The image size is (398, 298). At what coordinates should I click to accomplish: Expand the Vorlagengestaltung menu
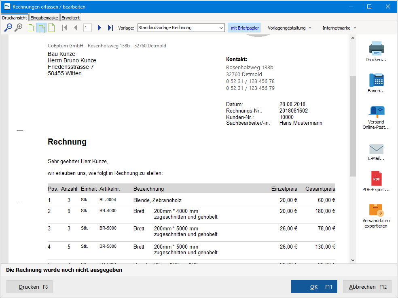pos(289,28)
